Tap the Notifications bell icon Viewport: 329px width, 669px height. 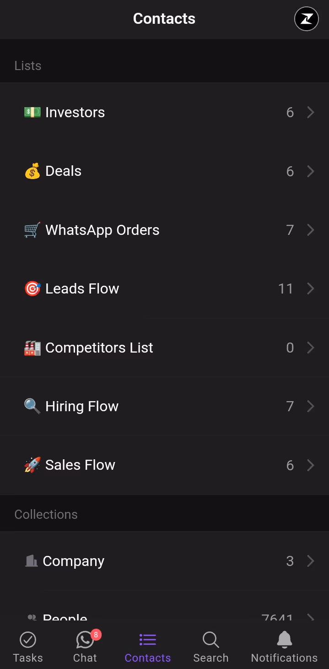284,639
